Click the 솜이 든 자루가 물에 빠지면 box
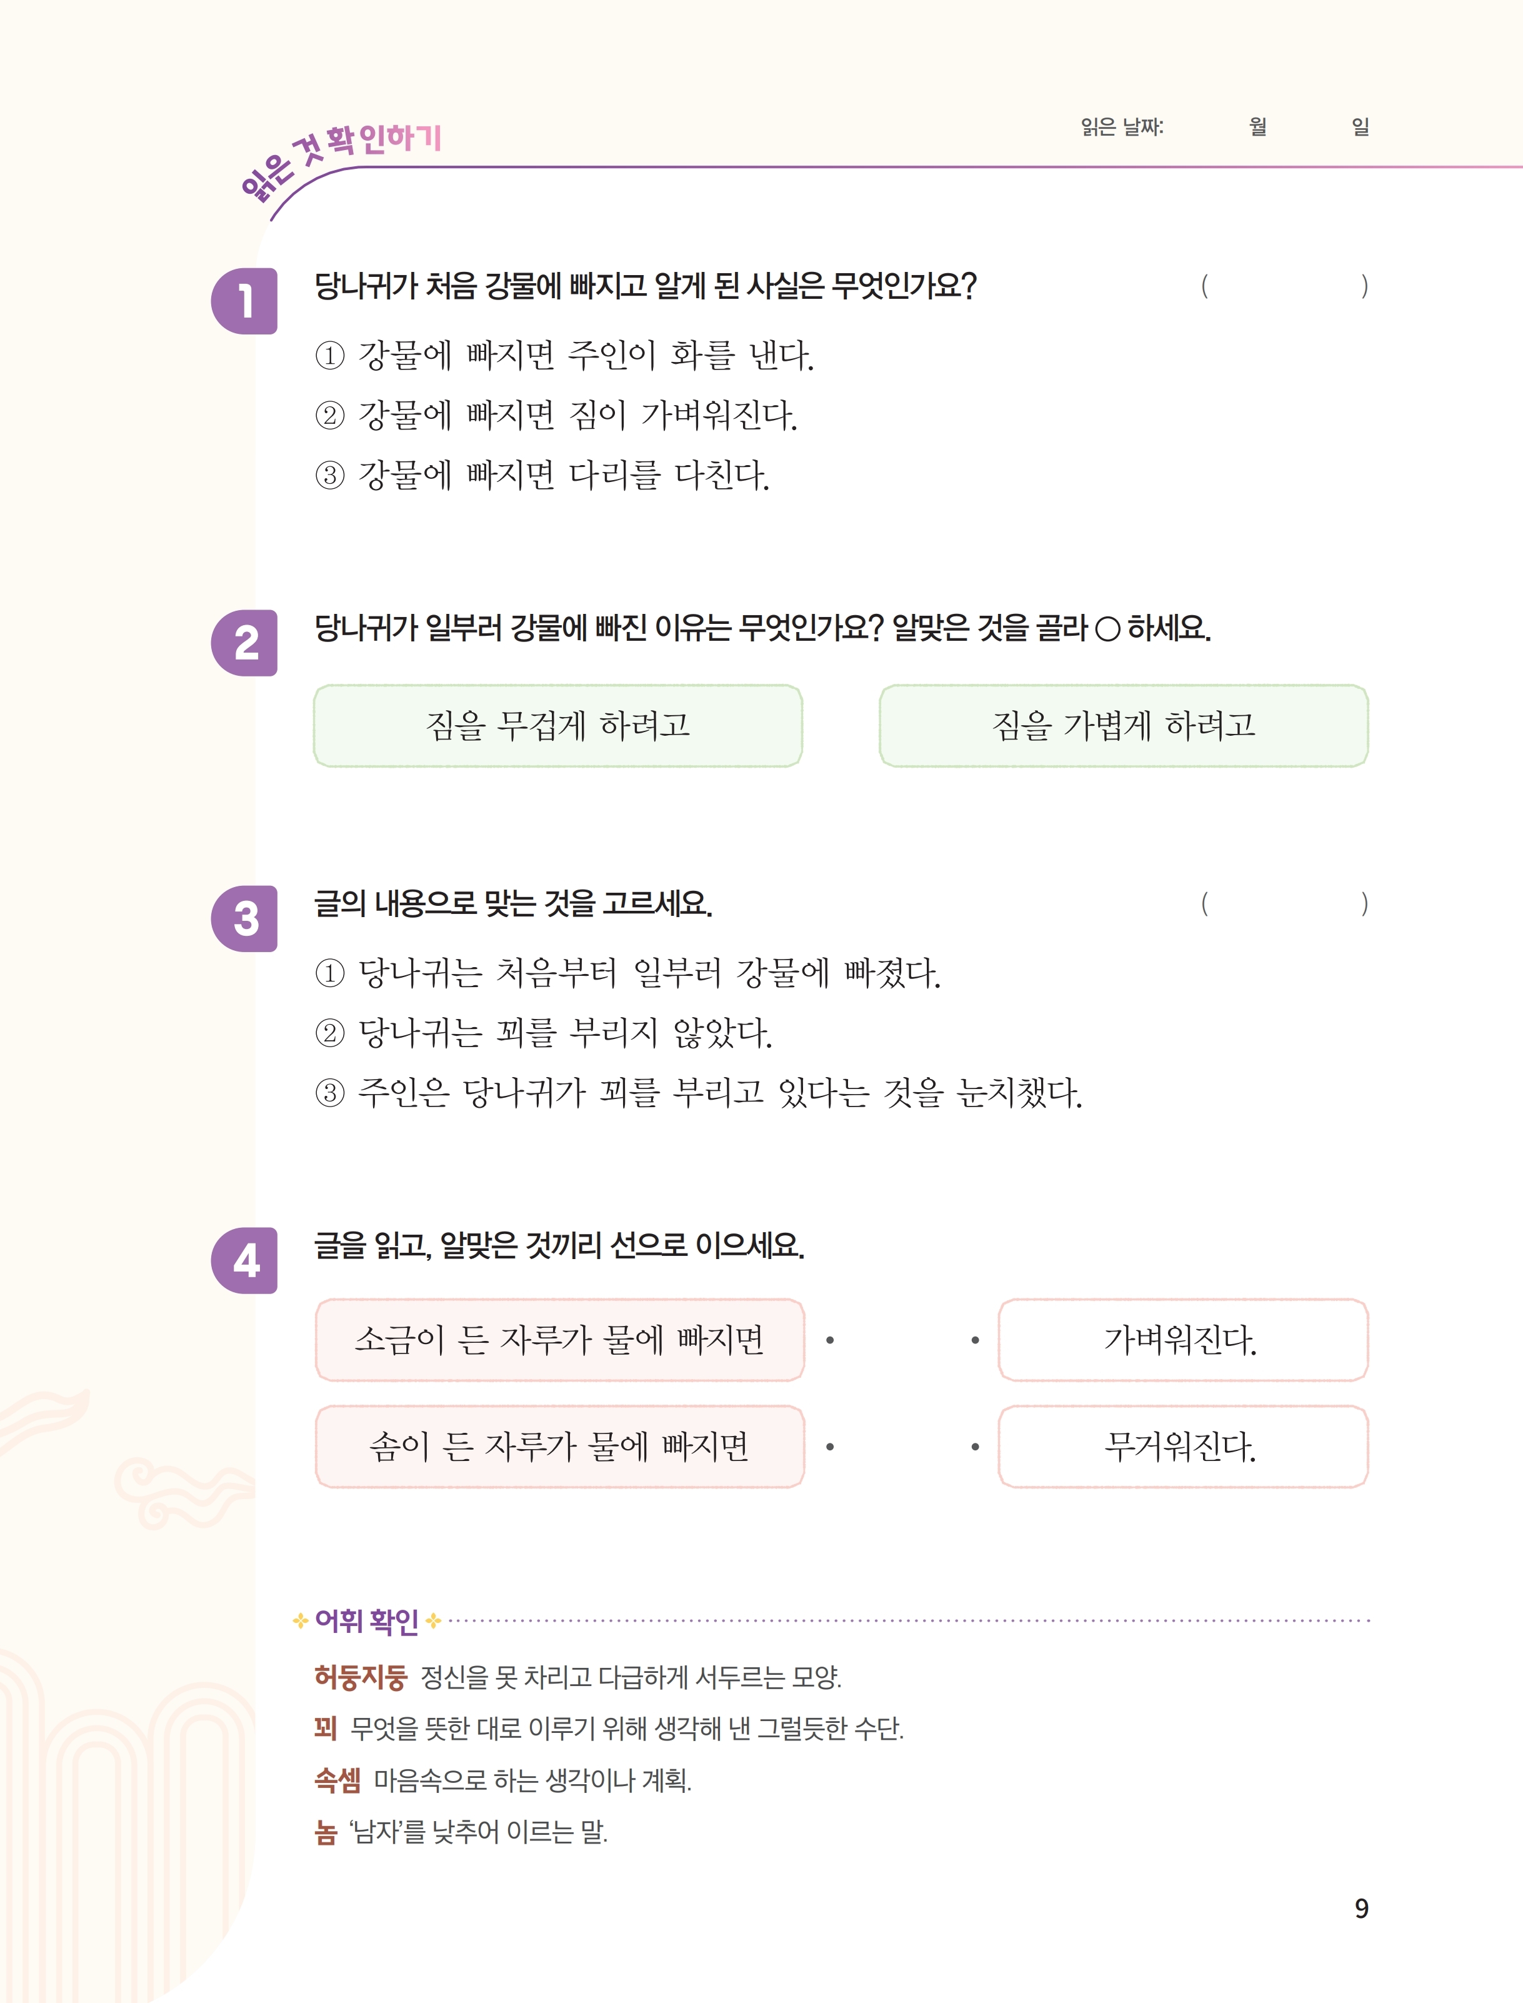 click(559, 1446)
